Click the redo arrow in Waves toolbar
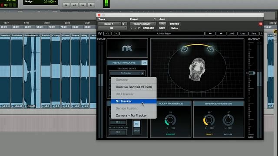This screenshot has width=278, height=156. [115, 33]
